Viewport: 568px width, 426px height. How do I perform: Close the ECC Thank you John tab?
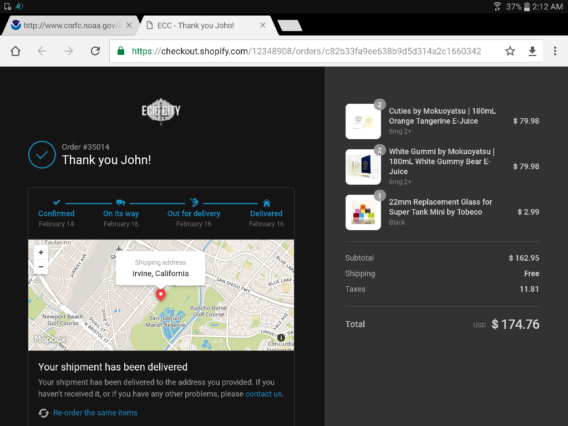[263, 26]
